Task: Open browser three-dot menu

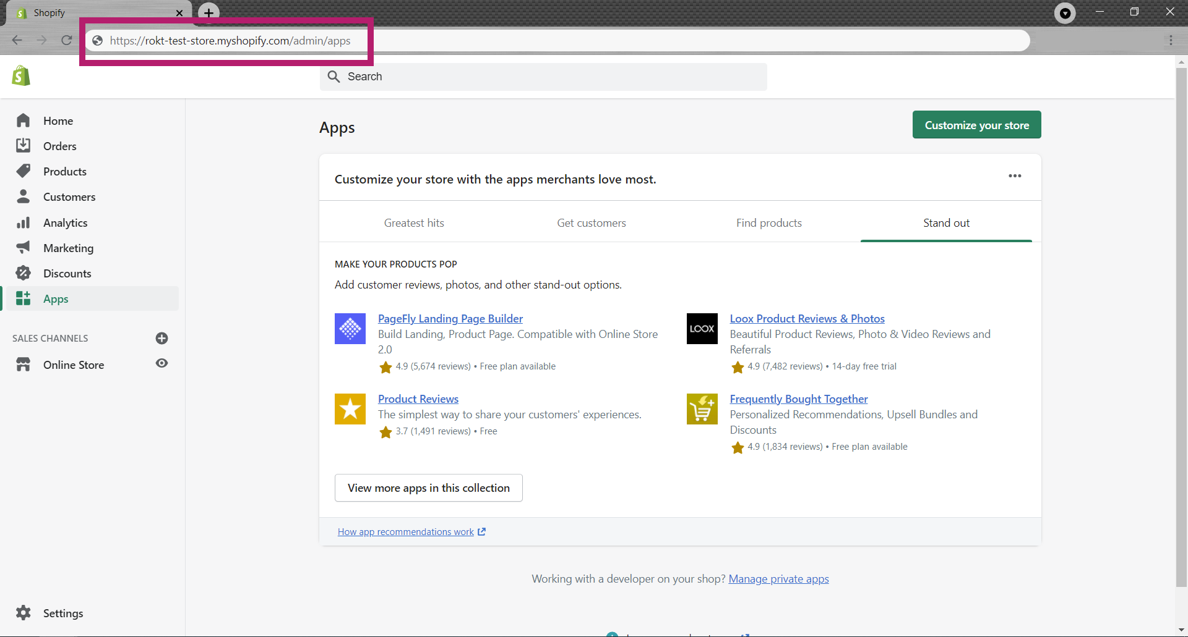Action: click(x=1171, y=40)
